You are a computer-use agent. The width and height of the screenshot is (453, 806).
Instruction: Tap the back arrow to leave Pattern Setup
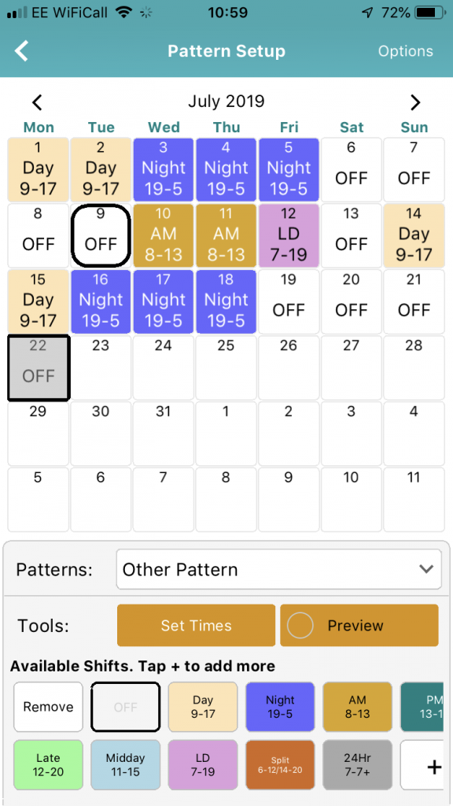coord(21,50)
